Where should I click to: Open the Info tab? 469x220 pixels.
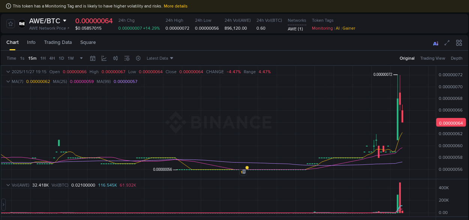click(31, 42)
